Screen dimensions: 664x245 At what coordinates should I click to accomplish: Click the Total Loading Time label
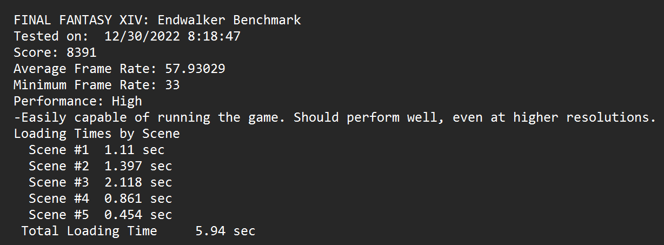[89, 231]
